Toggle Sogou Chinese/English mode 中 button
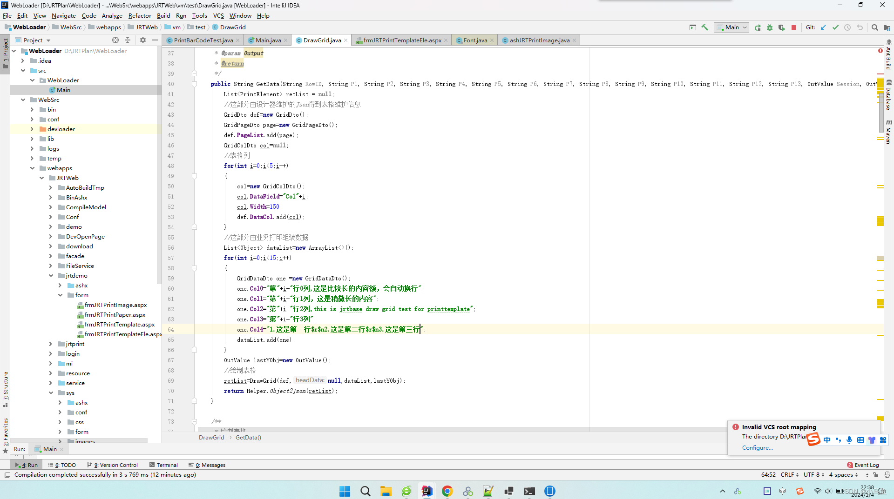Screen dimensions: 894x499 click(x=827, y=440)
